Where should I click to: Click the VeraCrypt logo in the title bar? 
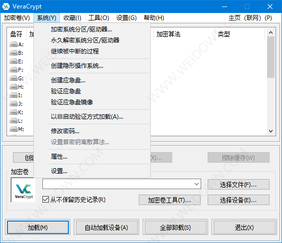[x=6, y=6]
